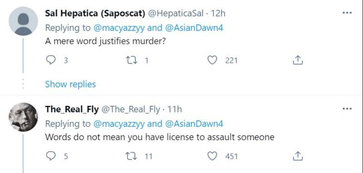Open Sal Hepatica's default avatar profile
Screen dimensions: 363x173
coord(23,21)
